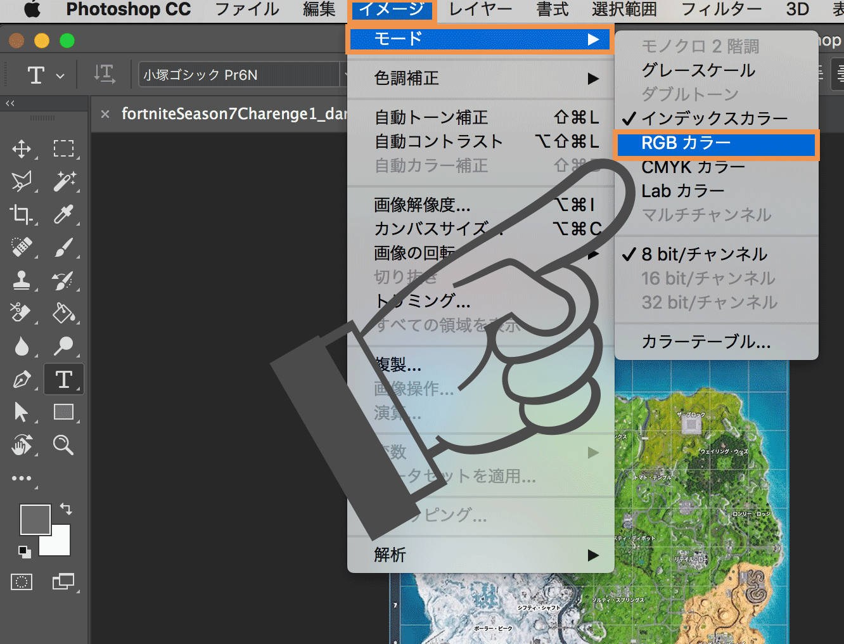Choose 自動コントラスト from the menu

coord(481,142)
